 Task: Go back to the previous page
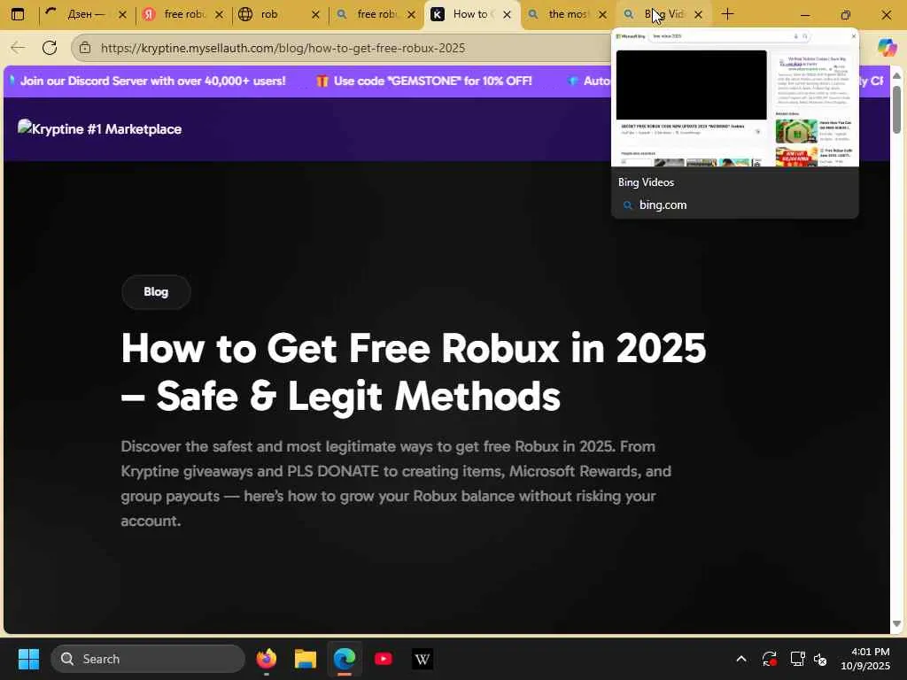[x=18, y=48]
